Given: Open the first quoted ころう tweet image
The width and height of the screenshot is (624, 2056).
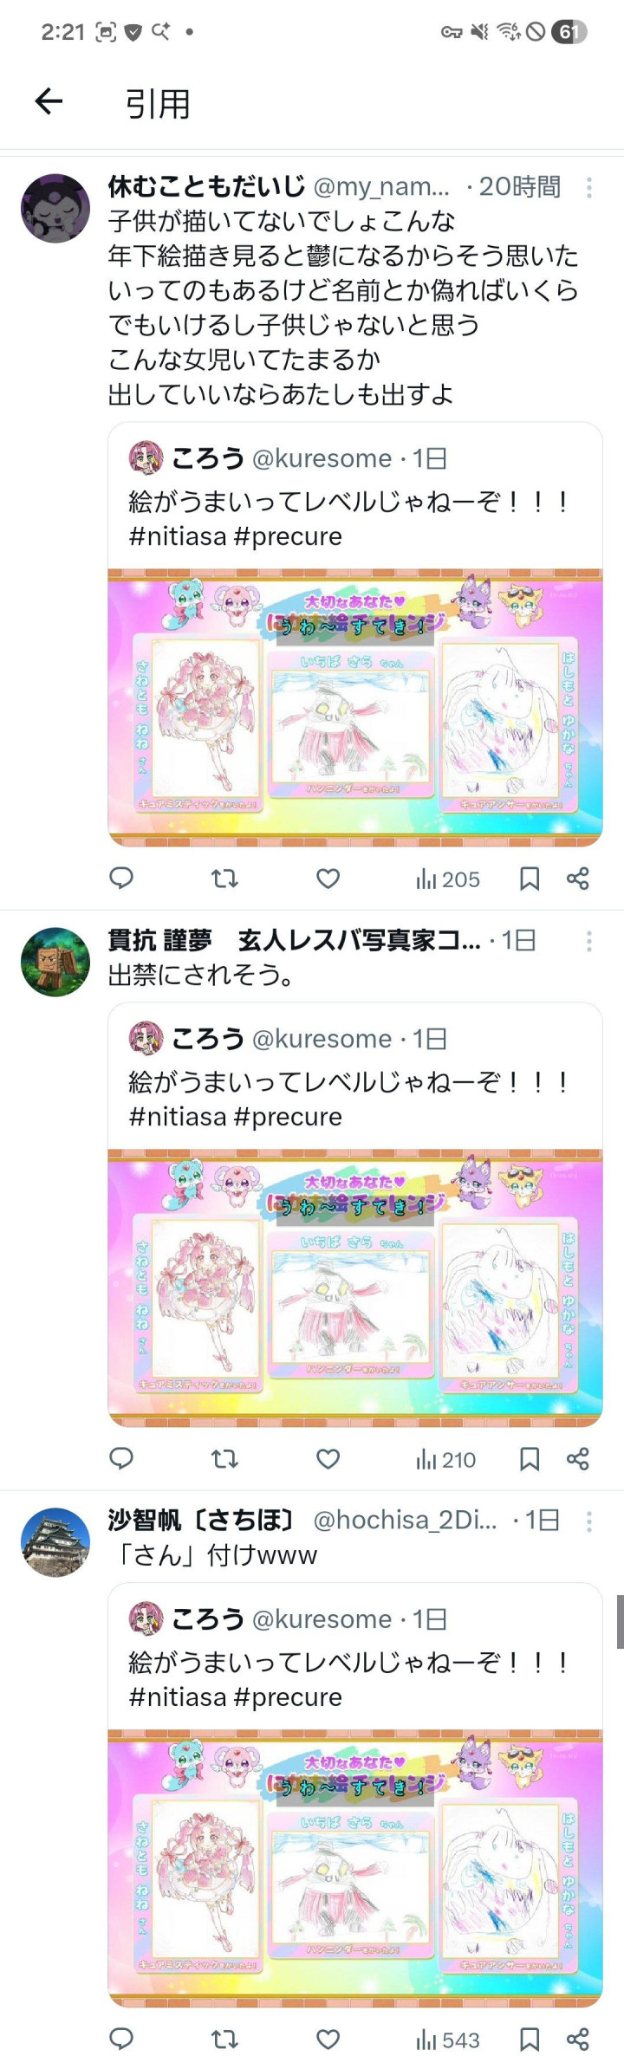Looking at the screenshot, I should pyautogui.click(x=355, y=707).
